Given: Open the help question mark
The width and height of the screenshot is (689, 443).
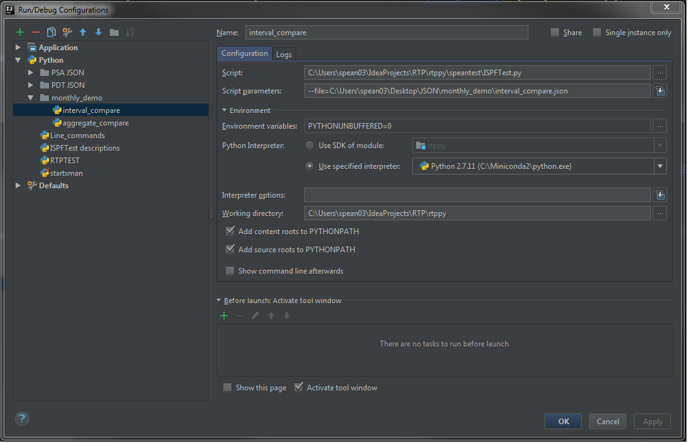Looking at the screenshot, I should tap(22, 419).
